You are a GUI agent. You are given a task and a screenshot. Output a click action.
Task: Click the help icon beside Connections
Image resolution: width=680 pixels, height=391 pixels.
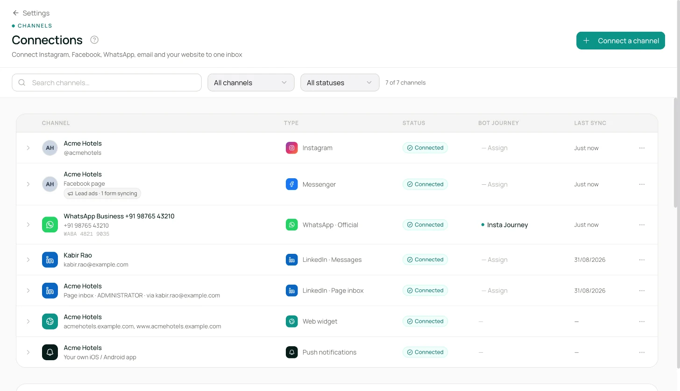click(94, 40)
